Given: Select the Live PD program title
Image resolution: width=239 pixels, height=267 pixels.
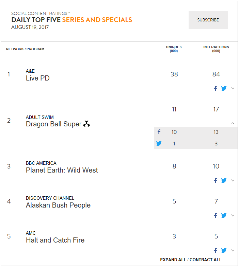Looking at the screenshot, I should pos(38,78).
